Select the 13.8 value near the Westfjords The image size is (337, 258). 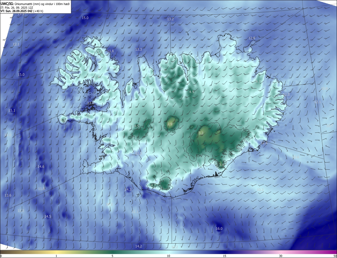point(110,51)
